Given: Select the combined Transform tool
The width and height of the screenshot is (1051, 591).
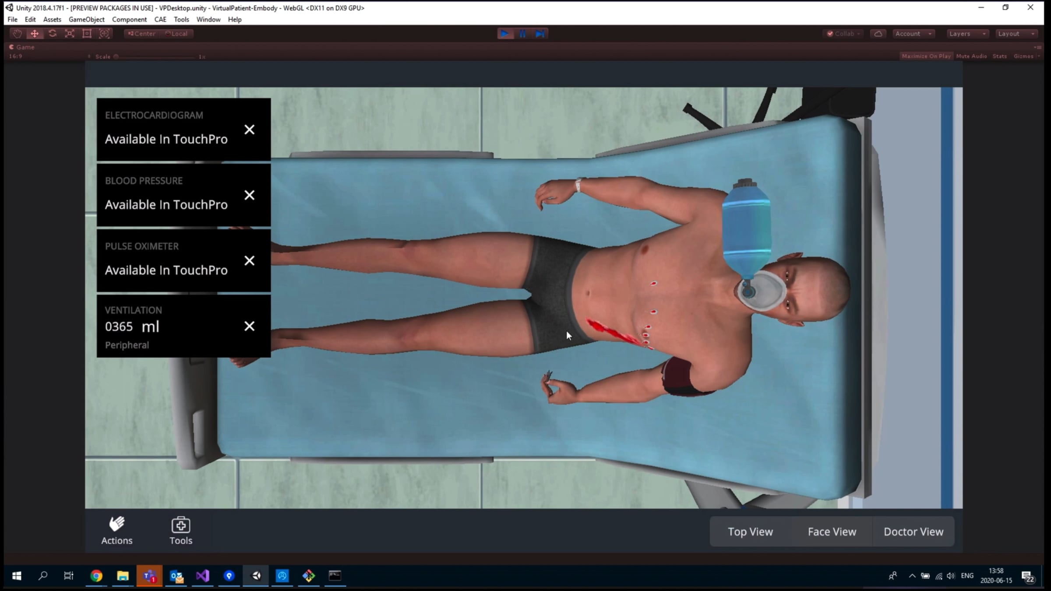Looking at the screenshot, I should 105,34.
